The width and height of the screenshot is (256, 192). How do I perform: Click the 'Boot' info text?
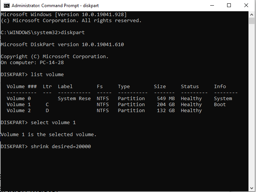(x=220, y=105)
